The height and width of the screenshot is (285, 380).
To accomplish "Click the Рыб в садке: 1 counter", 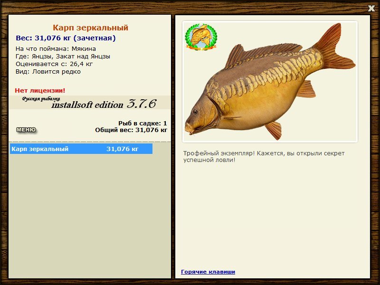I will coord(142,123).
